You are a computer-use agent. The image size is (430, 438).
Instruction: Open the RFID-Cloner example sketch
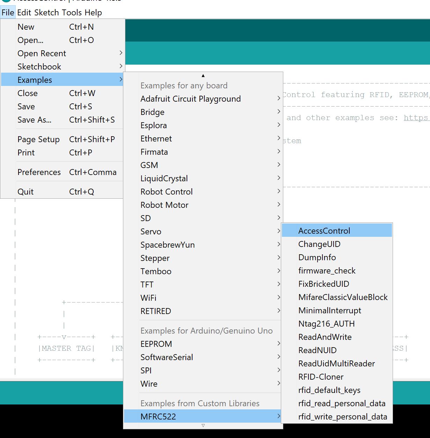[337, 377]
